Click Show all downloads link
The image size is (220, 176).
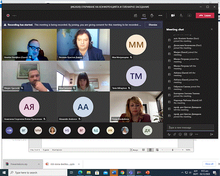click(209, 164)
